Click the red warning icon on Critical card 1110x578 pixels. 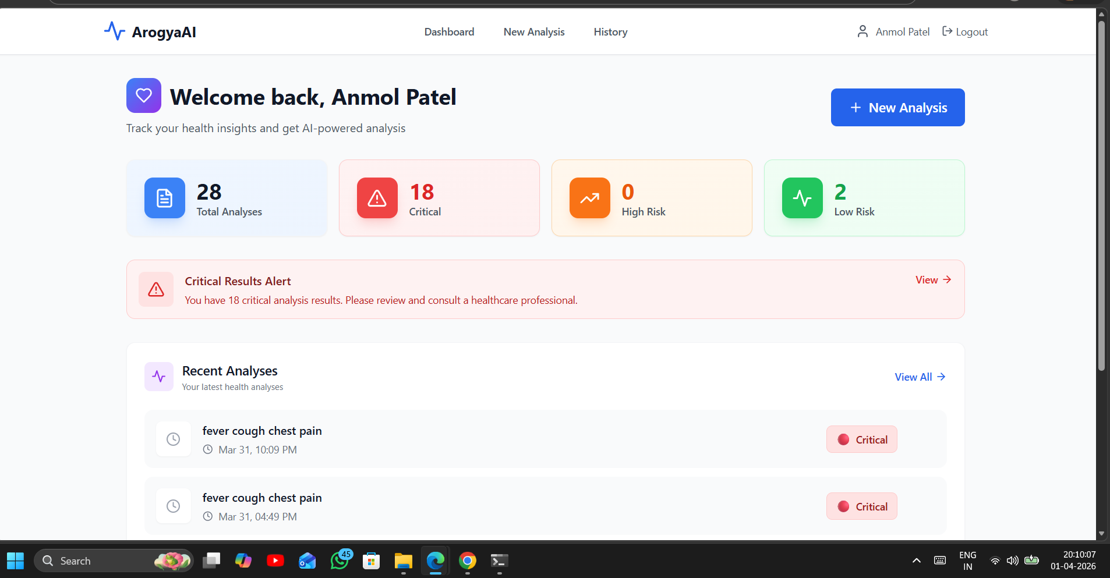(x=377, y=198)
